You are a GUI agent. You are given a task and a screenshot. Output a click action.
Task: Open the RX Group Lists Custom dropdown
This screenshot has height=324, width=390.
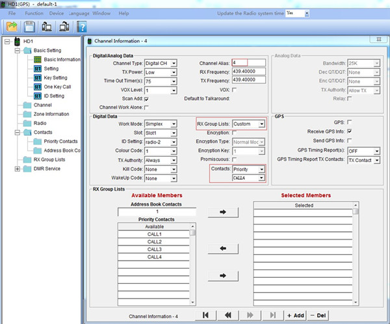[x=263, y=124]
